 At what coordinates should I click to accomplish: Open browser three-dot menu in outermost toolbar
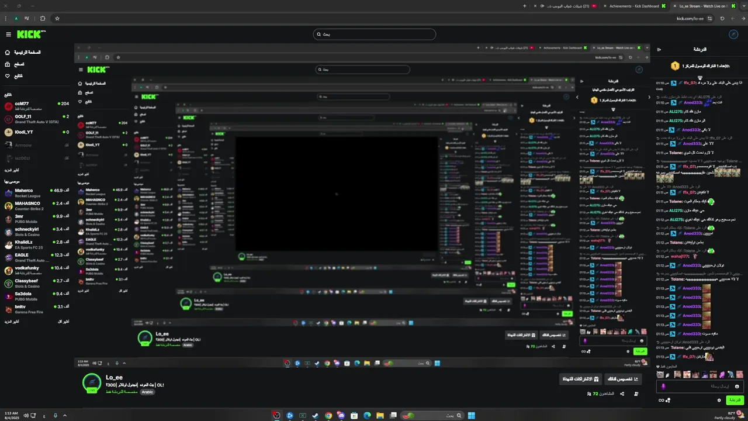(6, 18)
